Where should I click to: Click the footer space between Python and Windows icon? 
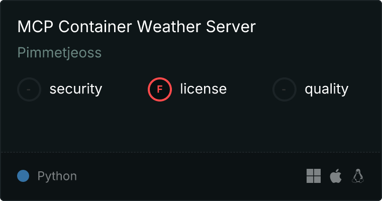[192, 176]
